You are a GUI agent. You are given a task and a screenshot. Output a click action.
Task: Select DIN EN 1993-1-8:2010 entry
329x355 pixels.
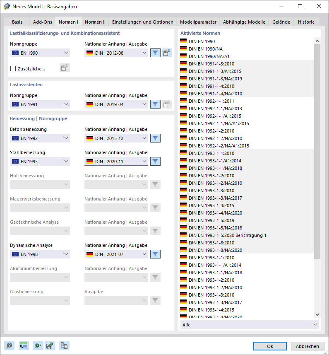[247, 243]
